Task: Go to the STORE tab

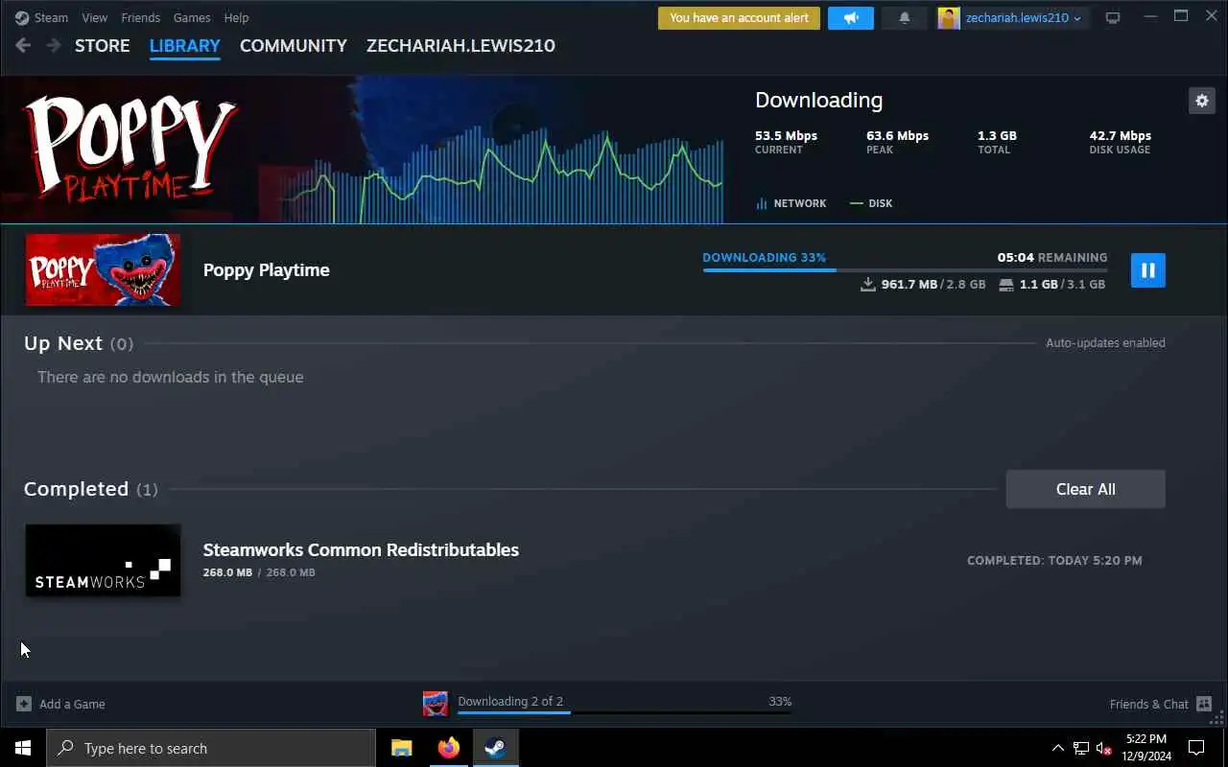Action: click(103, 46)
